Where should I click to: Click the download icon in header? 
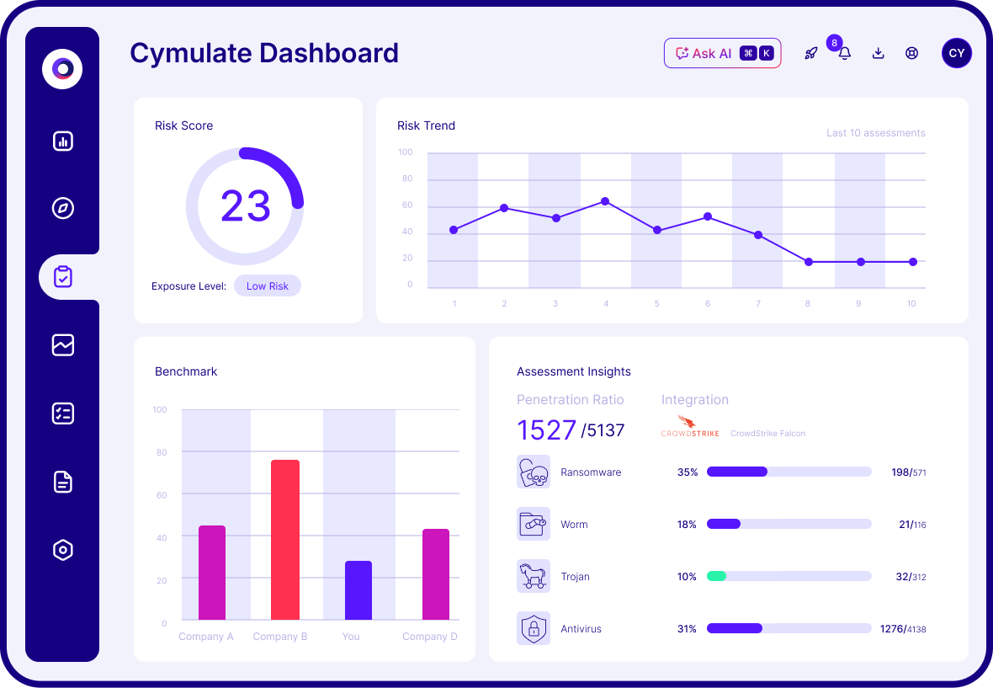coord(878,53)
